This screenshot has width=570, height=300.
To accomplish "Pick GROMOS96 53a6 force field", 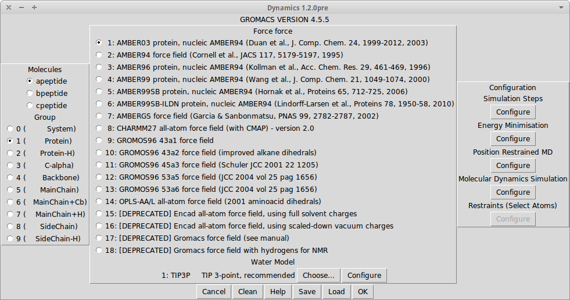I will point(99,190).
